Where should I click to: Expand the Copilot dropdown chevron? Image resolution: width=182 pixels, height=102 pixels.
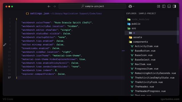tap(134, 6)
